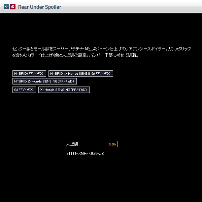Click part number 84111-XMR-K0S0-ZZ
The height and width of the screenshot is (202, 202).
[x=85, y=153]
